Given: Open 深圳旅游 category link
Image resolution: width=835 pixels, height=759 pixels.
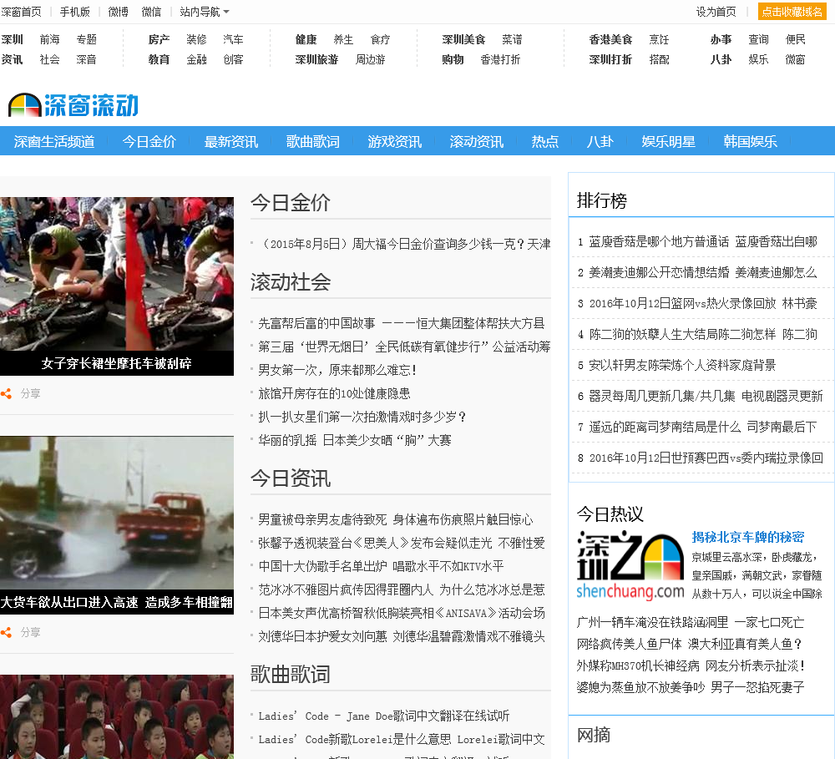Looking at the screenshot, I should coord(316,59).
